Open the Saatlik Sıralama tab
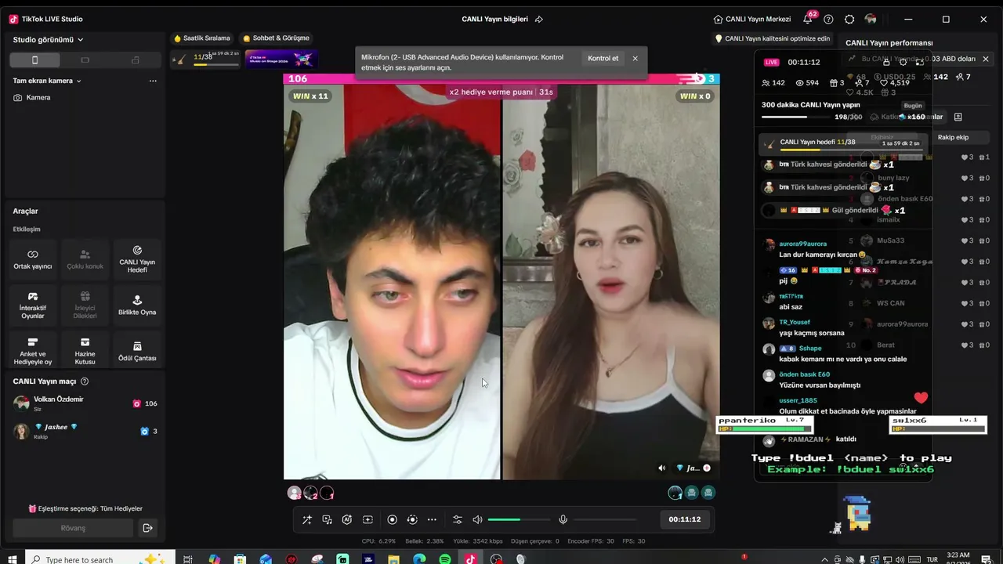Screen dimensions: 1003x564 pos(202,38)
